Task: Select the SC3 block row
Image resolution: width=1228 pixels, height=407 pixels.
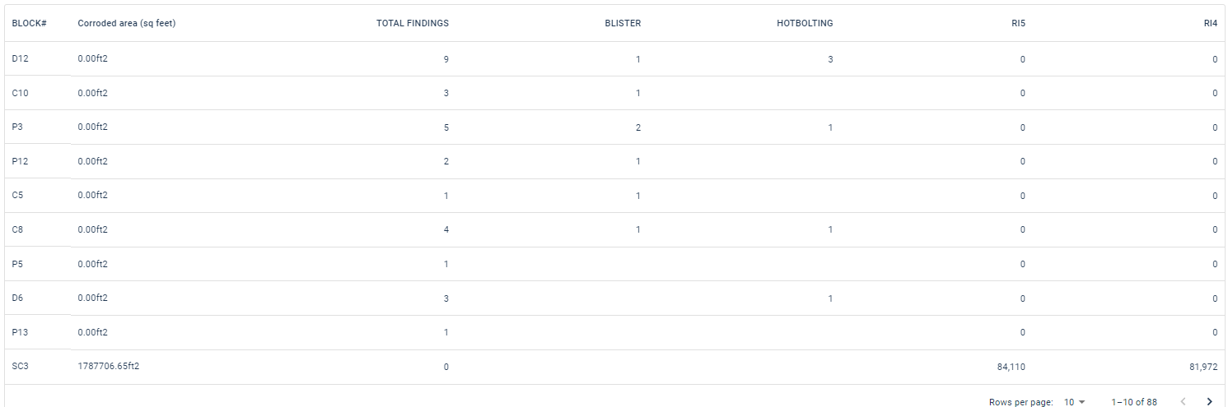Action: (x=20, y=367)
